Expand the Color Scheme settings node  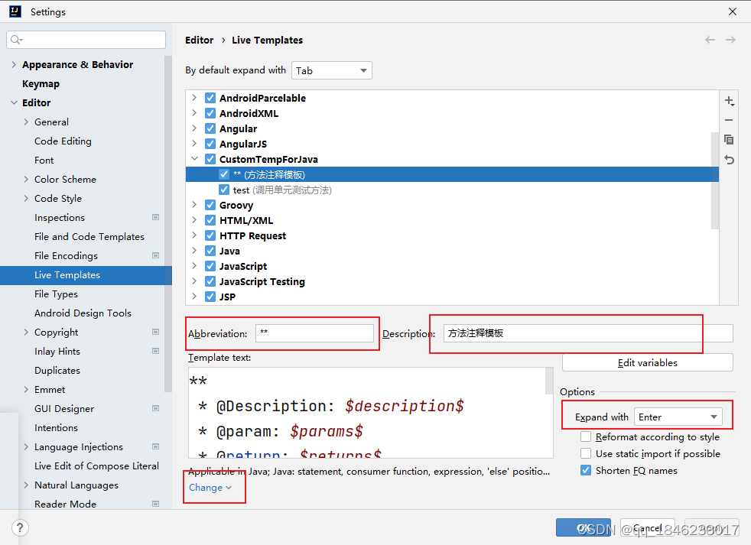click(x=26, y=179)
